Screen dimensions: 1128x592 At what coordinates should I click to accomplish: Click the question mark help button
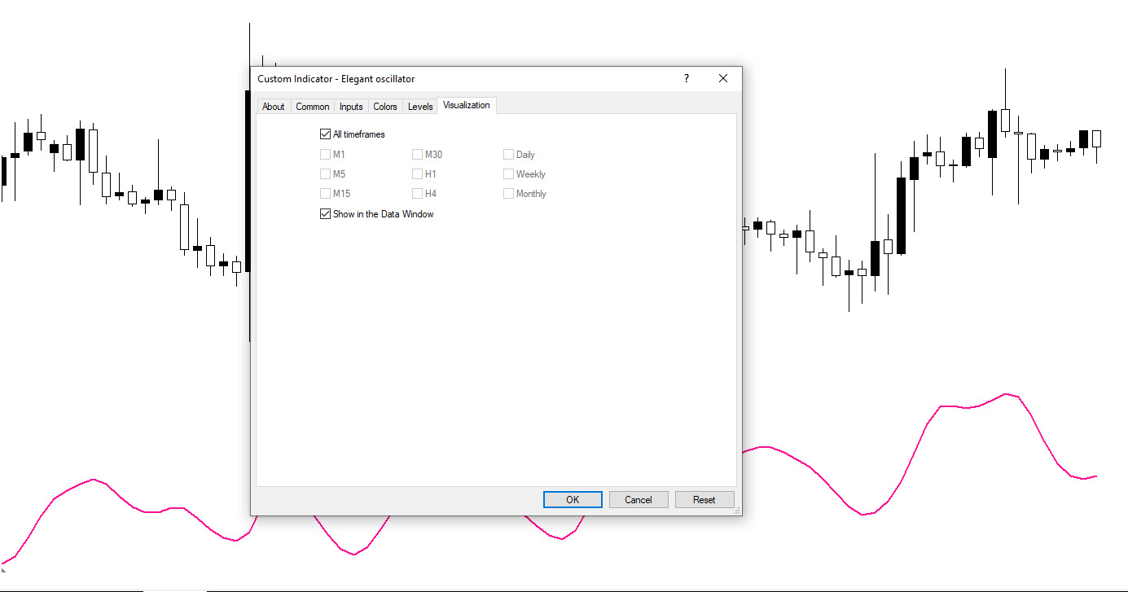click(x=686, y=79)
